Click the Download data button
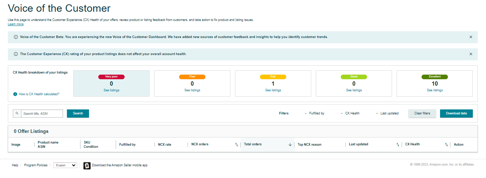The image size is (486, 178). click(456, 113)
